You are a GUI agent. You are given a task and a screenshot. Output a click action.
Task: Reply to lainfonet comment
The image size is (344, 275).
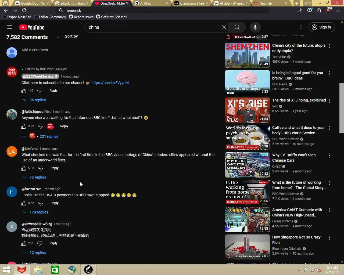55,168
